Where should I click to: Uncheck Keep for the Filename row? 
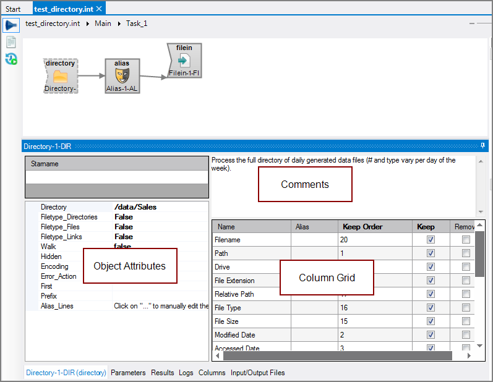431,240
